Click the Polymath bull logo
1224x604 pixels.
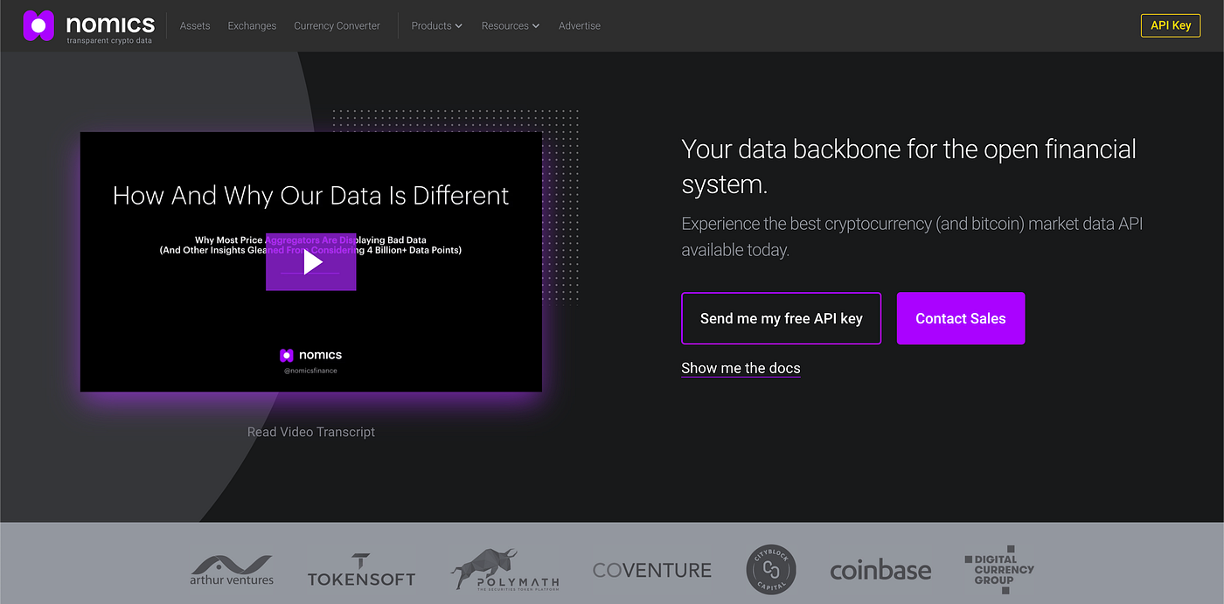pyautogui.click(x=504, y=570)
